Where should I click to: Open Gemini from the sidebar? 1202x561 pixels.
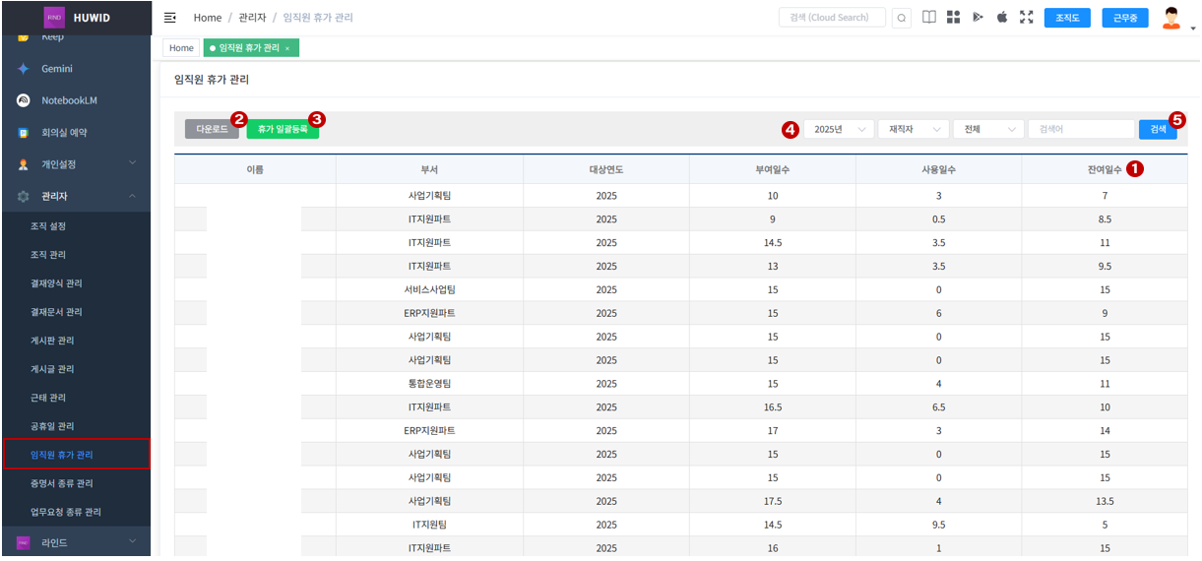click(x=57, y=69)
